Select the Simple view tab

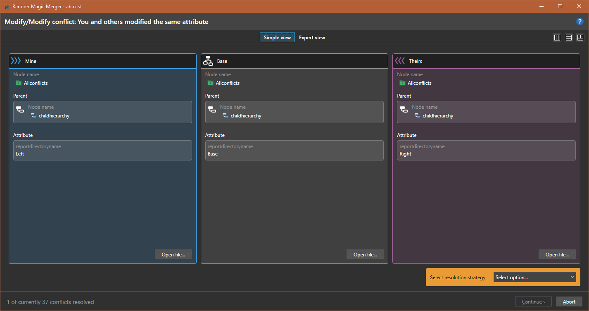point(277,38)
